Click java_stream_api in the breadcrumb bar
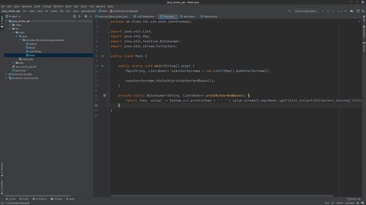Image resolution: width=366 pixels, height=205 pixels. coord(11,11)
